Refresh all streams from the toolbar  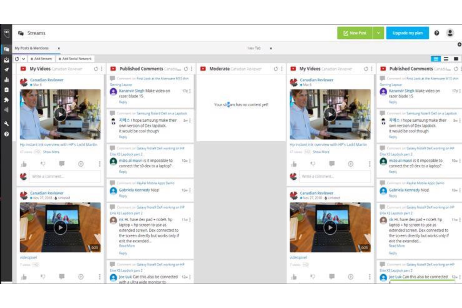pyautogui.click(x=17, y=59)
